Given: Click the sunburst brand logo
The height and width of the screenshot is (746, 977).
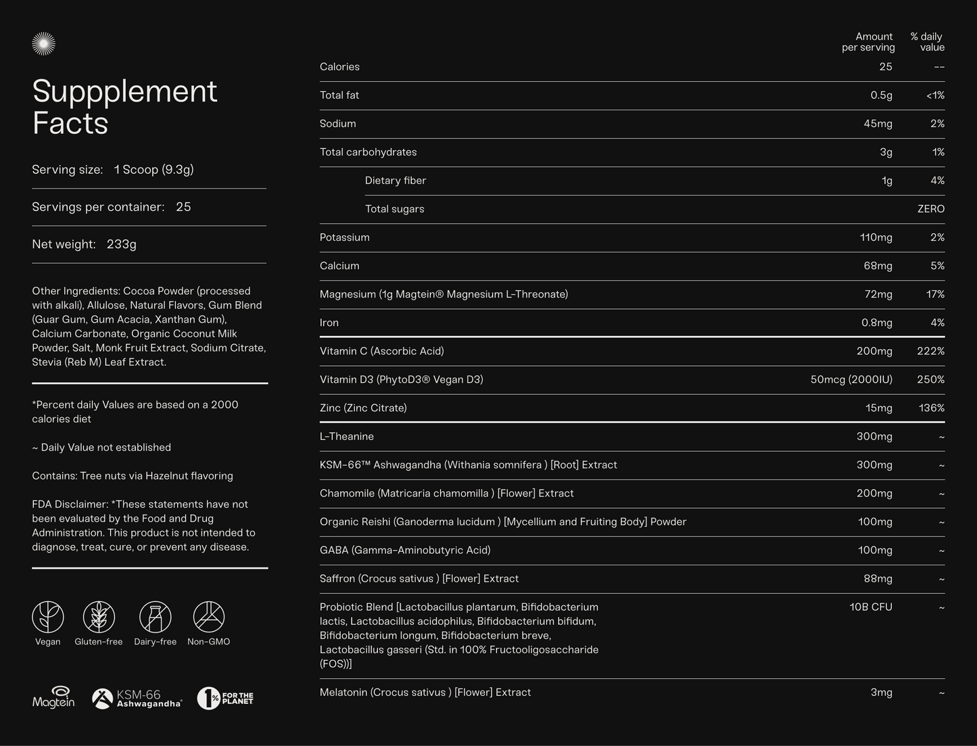Looking at the screenshot, I should coord(43,44).
